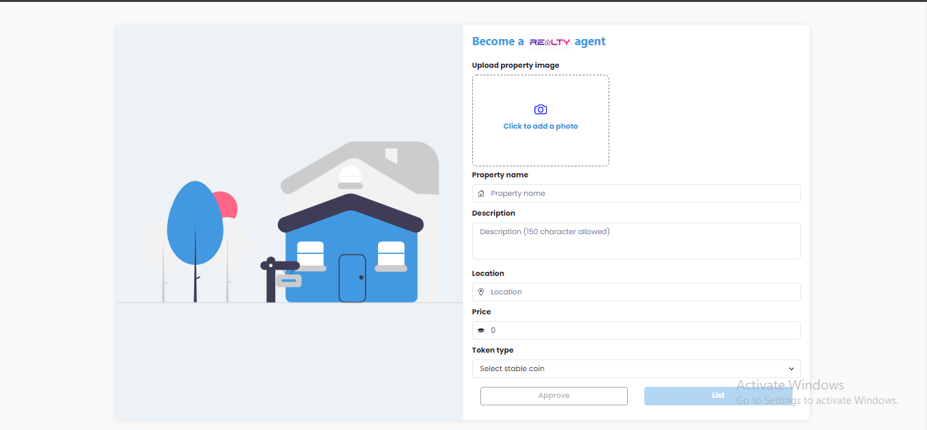The width and height of the screenshot is (927, 430).
Task: Focus the Location input field
Action: (636, 292)
